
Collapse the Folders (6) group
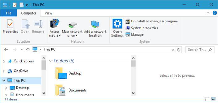(x=51, y=61)
